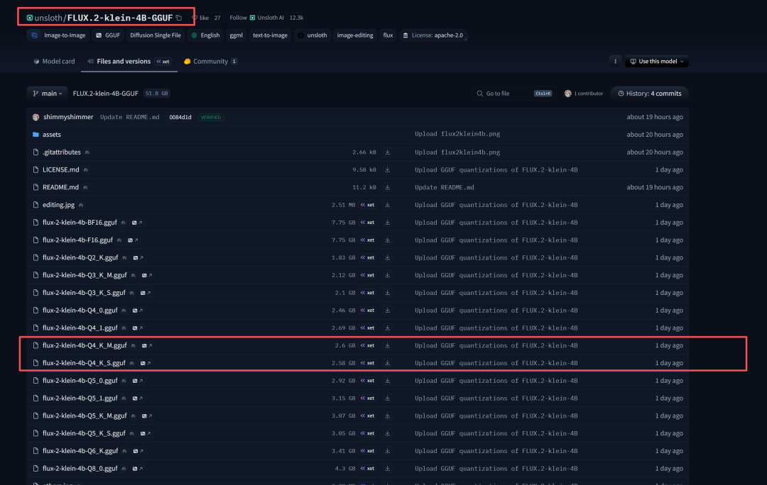Copy the model name unsloth/FLUX.2-klein-4B-GGUF
The width and height of the screenshot is (767, 485).
(179, 18)
